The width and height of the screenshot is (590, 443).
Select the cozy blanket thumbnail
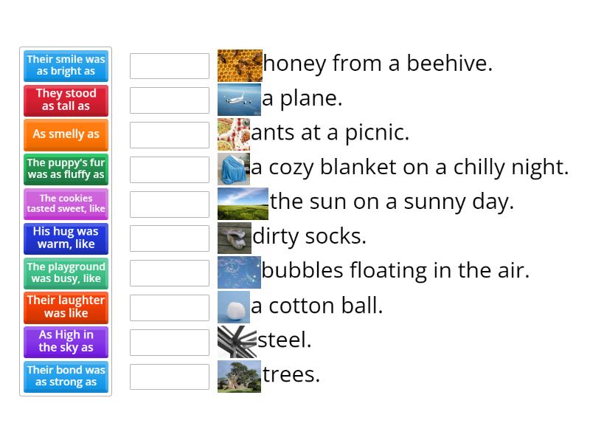click(x=235, y=168)
